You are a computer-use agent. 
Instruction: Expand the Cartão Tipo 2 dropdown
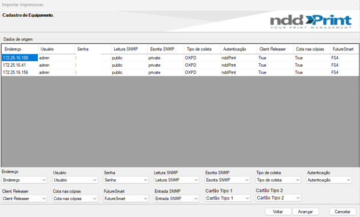coord(278,198)
